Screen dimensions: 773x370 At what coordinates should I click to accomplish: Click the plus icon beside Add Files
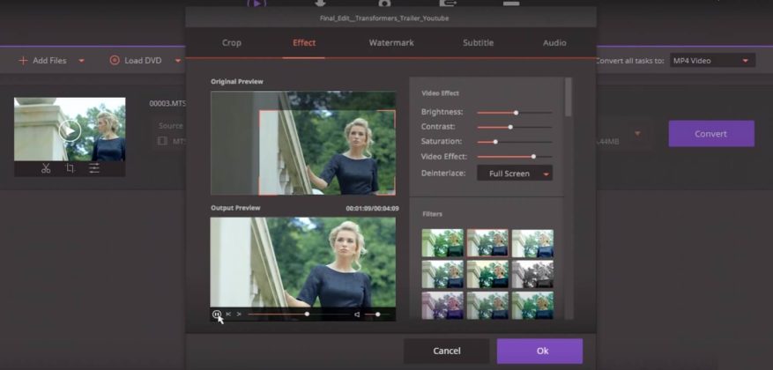point(23,61)
